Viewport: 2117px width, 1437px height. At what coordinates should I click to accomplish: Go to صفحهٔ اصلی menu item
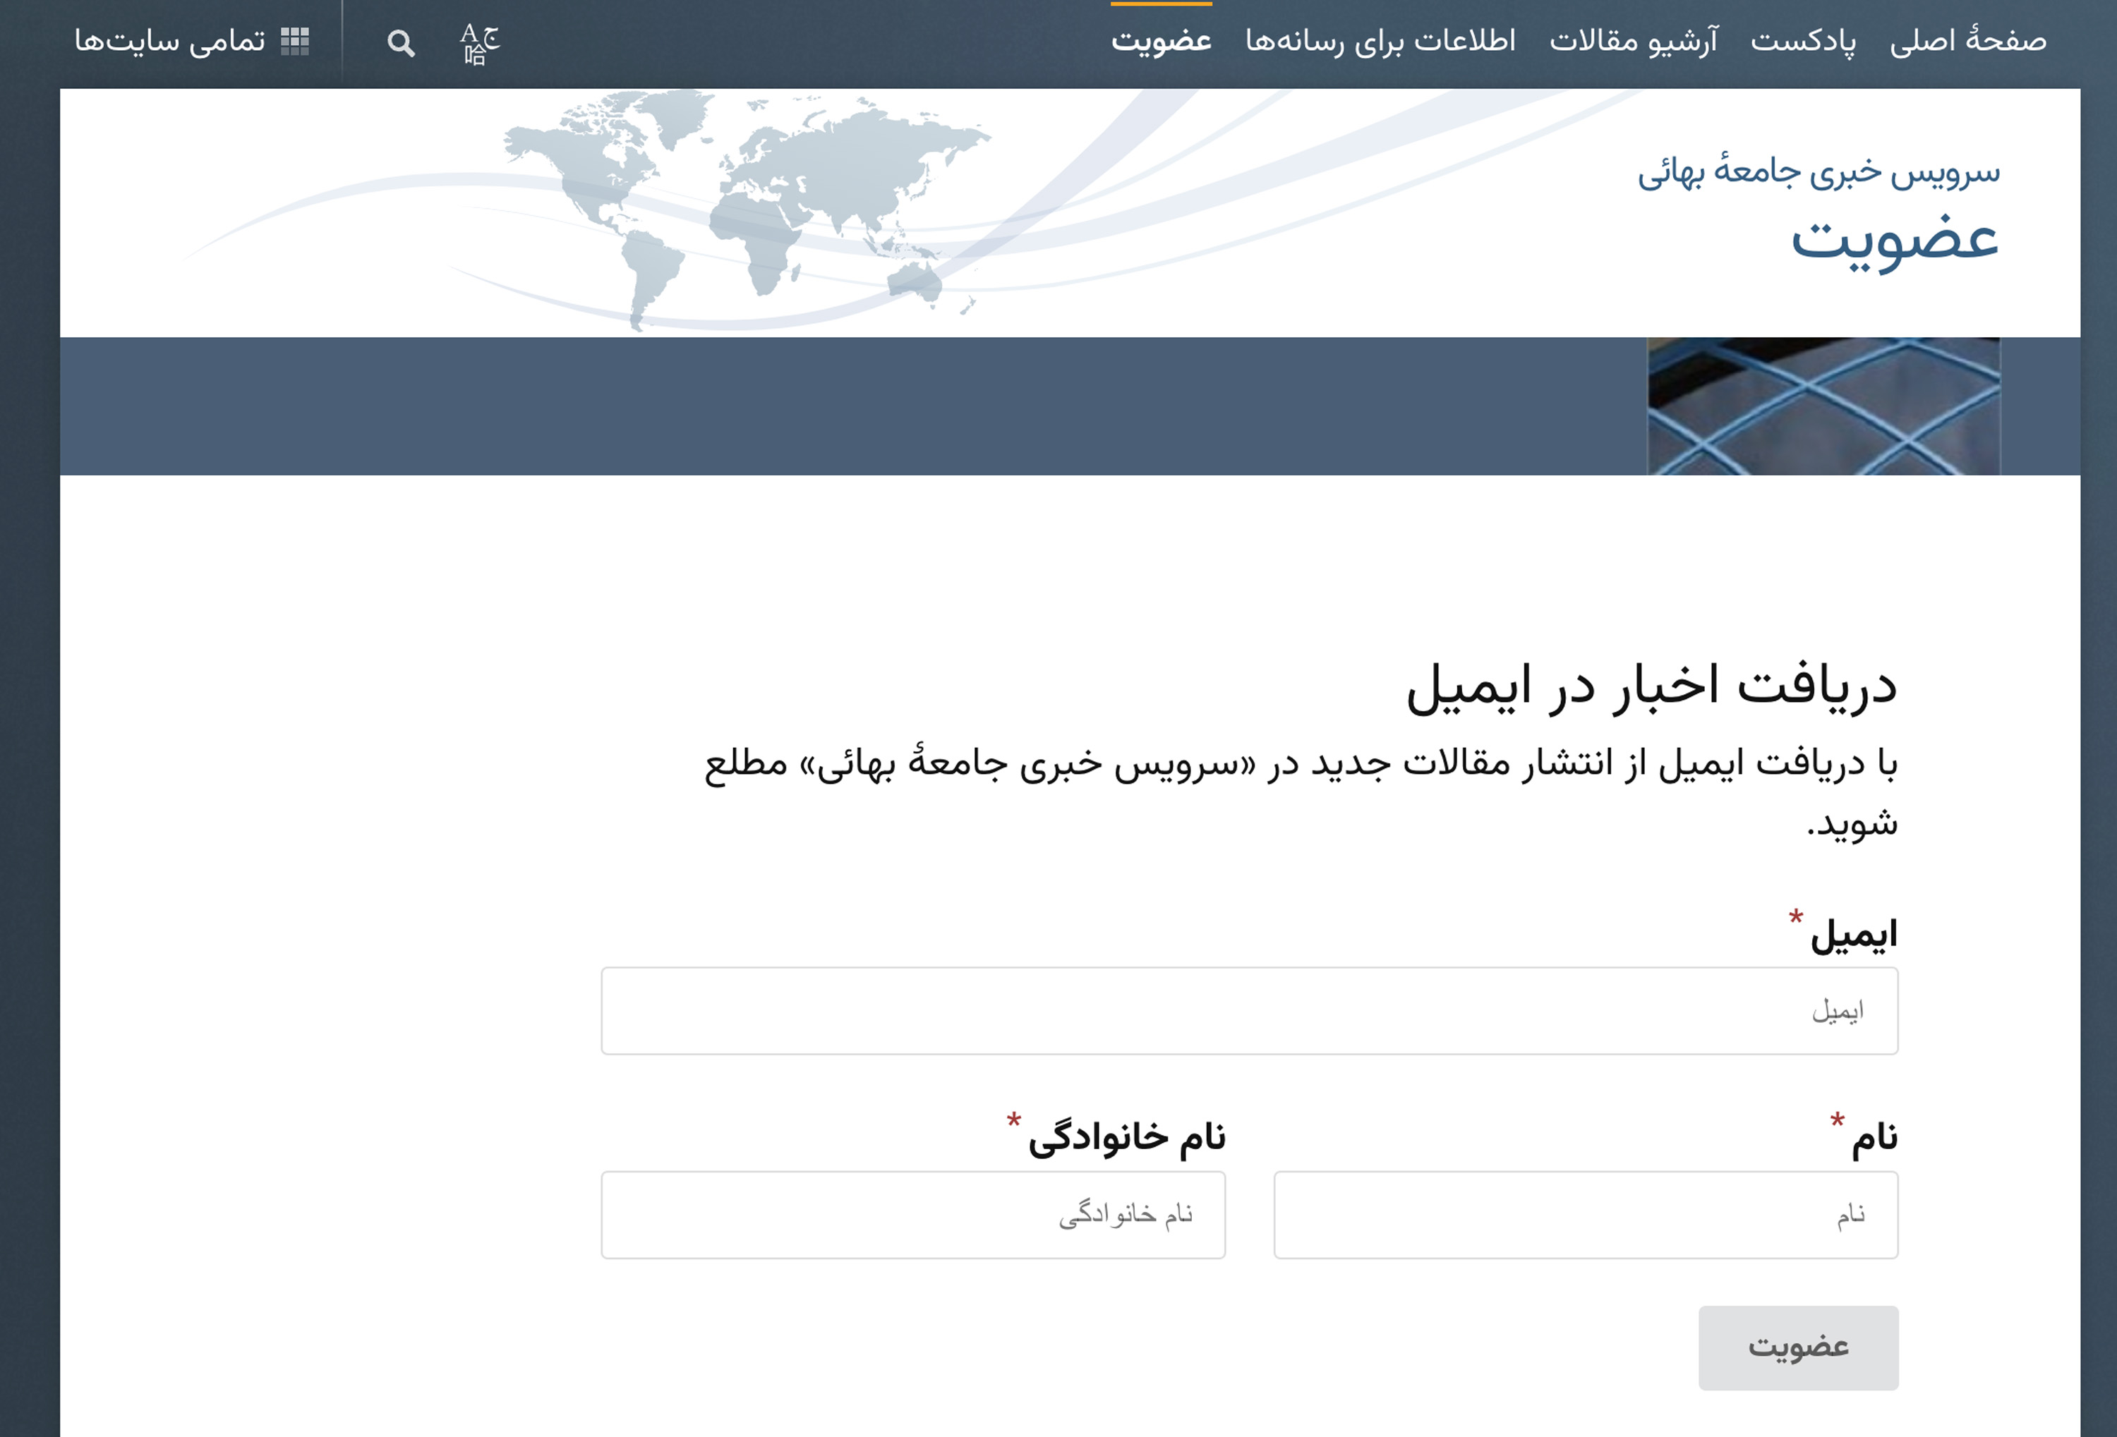[x=1986, y=41]
